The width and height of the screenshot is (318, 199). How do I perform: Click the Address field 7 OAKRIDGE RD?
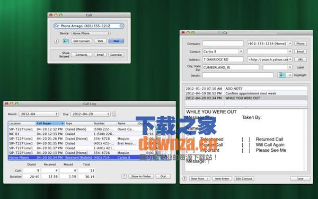(x=223, y=59)
